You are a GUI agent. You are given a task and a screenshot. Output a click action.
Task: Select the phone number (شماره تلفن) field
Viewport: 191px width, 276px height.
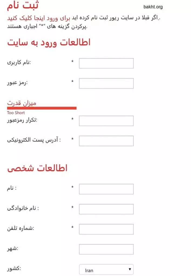(x=106, y=229)
